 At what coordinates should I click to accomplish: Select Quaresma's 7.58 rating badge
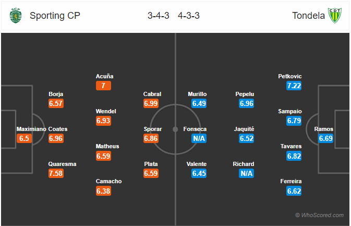tap(56, 173)
